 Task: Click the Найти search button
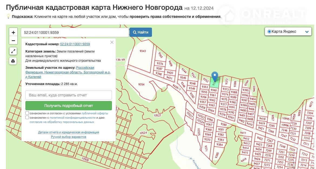click(x=141, y=32)
